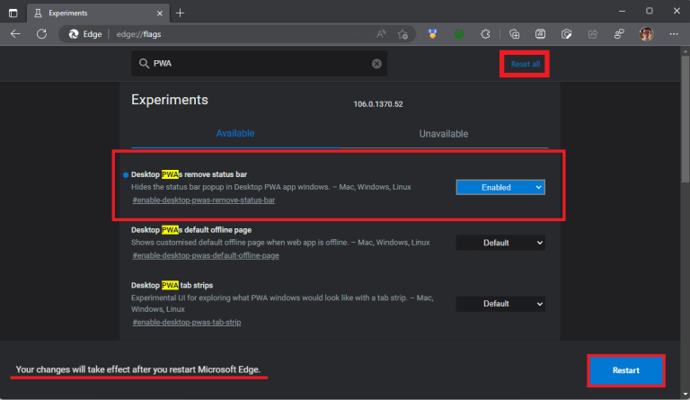This screenshot has height=400, width=690.
Task: Open the Extensions puzzle icon
Action: 485,34
